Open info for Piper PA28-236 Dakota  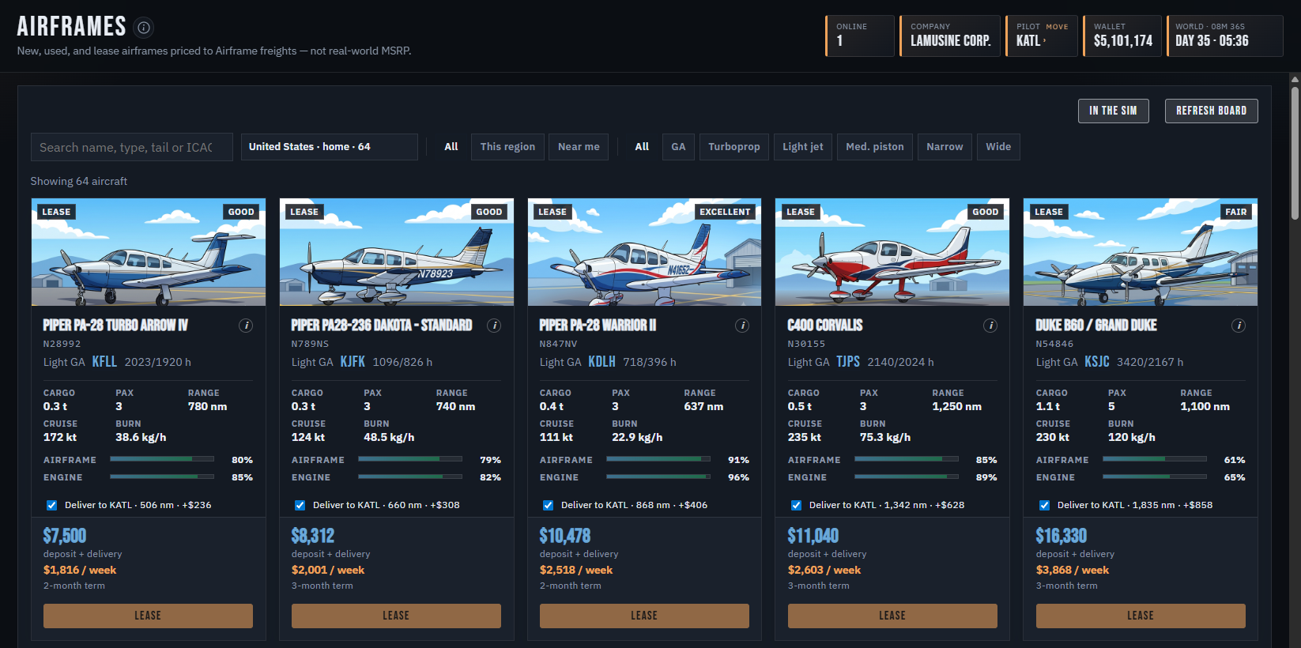[x=494, y=326]
